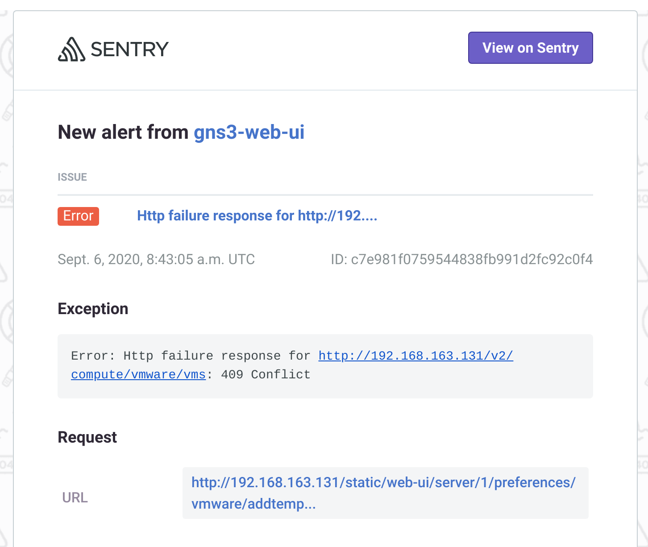
Task: Click the purple View on Sentry button
Action: (530, 48)
